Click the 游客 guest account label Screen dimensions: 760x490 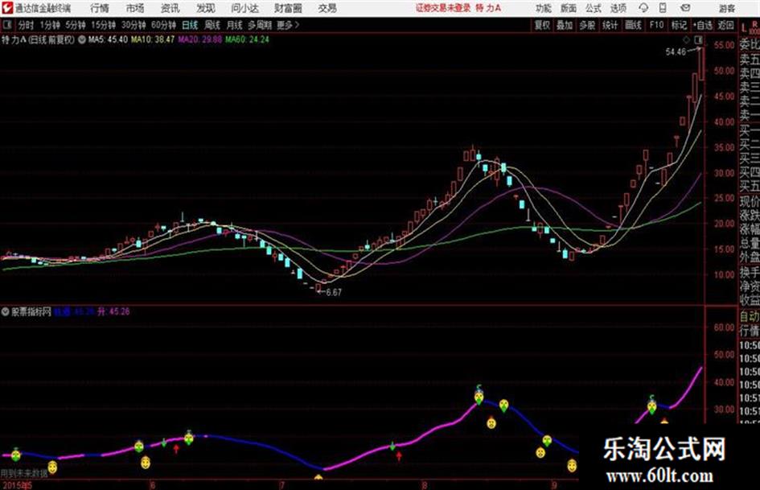click(x=727, y=8)
